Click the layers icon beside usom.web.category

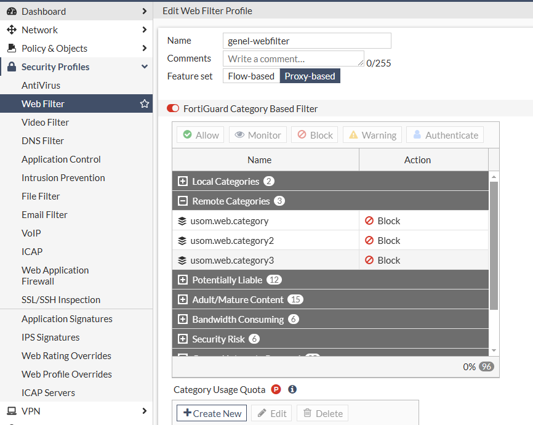[182, 221]
